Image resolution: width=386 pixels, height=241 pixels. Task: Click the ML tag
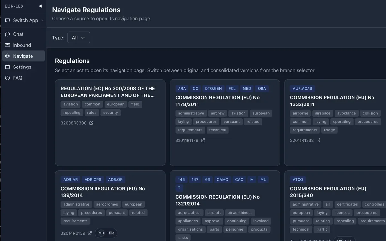263,180
